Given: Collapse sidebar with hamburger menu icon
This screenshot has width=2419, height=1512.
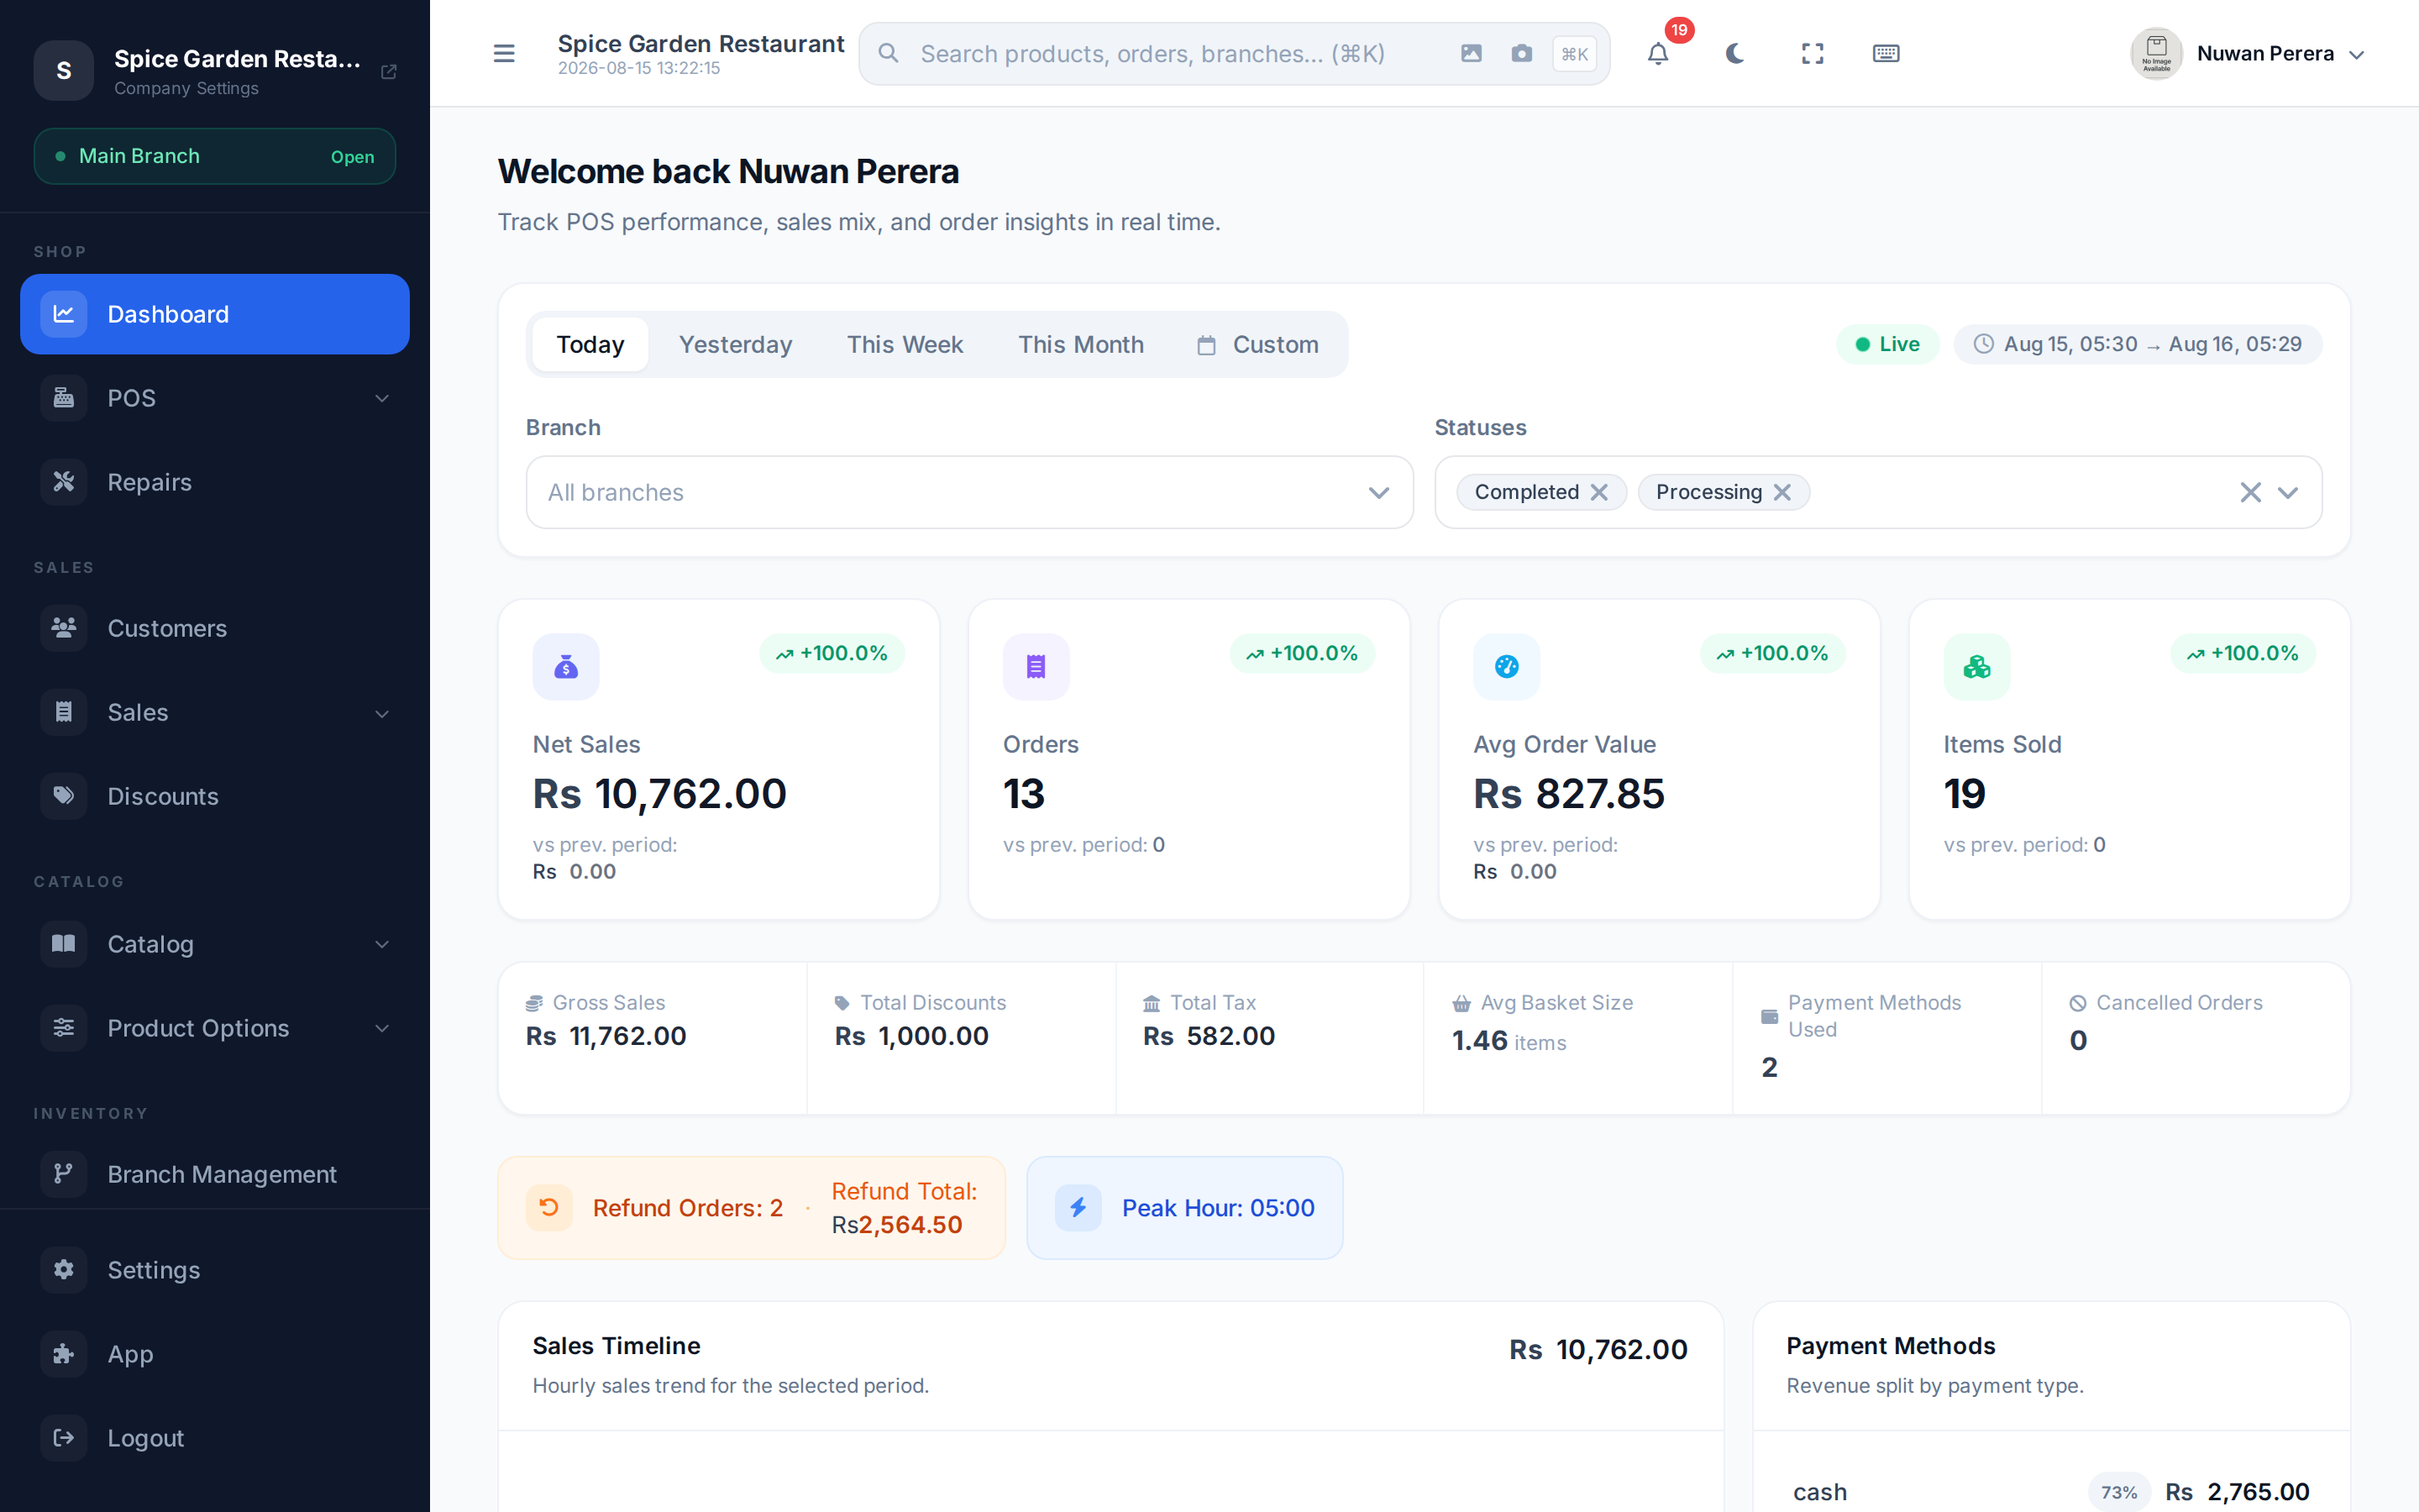Looking at the screenshot, I should pos(504,53).
